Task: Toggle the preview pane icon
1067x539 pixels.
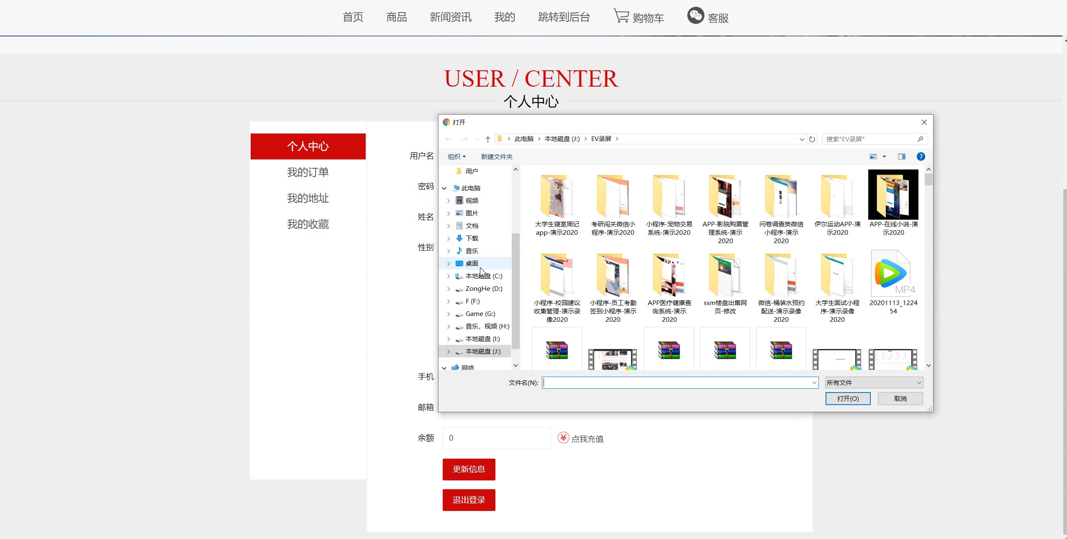Action: point(901,157)
